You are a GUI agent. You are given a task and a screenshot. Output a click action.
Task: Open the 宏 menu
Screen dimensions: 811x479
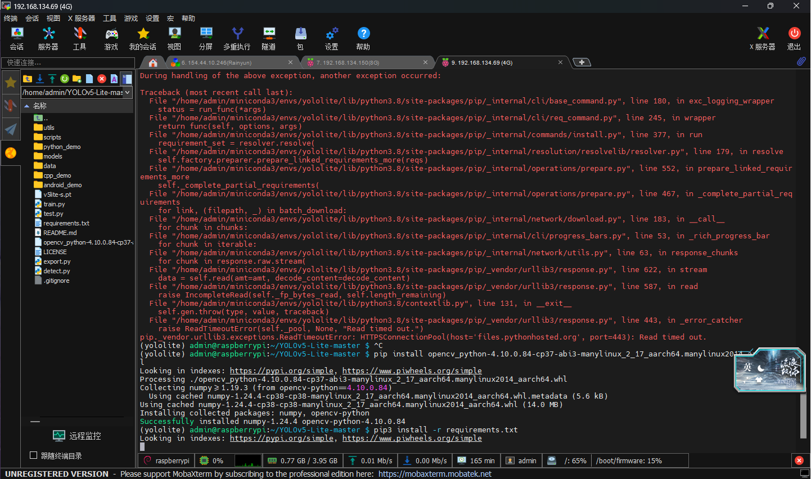tap(170, 18)
